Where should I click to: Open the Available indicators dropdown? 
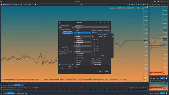pyautogui.click(x=72, y=25)
